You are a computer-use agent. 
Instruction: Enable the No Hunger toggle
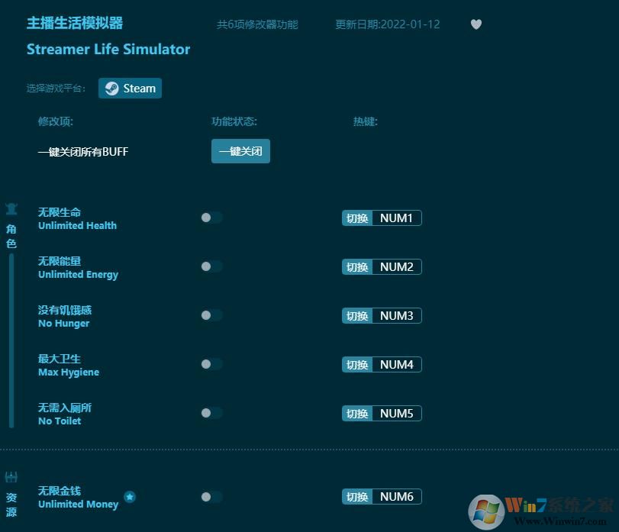pyautogui.click(x=210, y=315)
